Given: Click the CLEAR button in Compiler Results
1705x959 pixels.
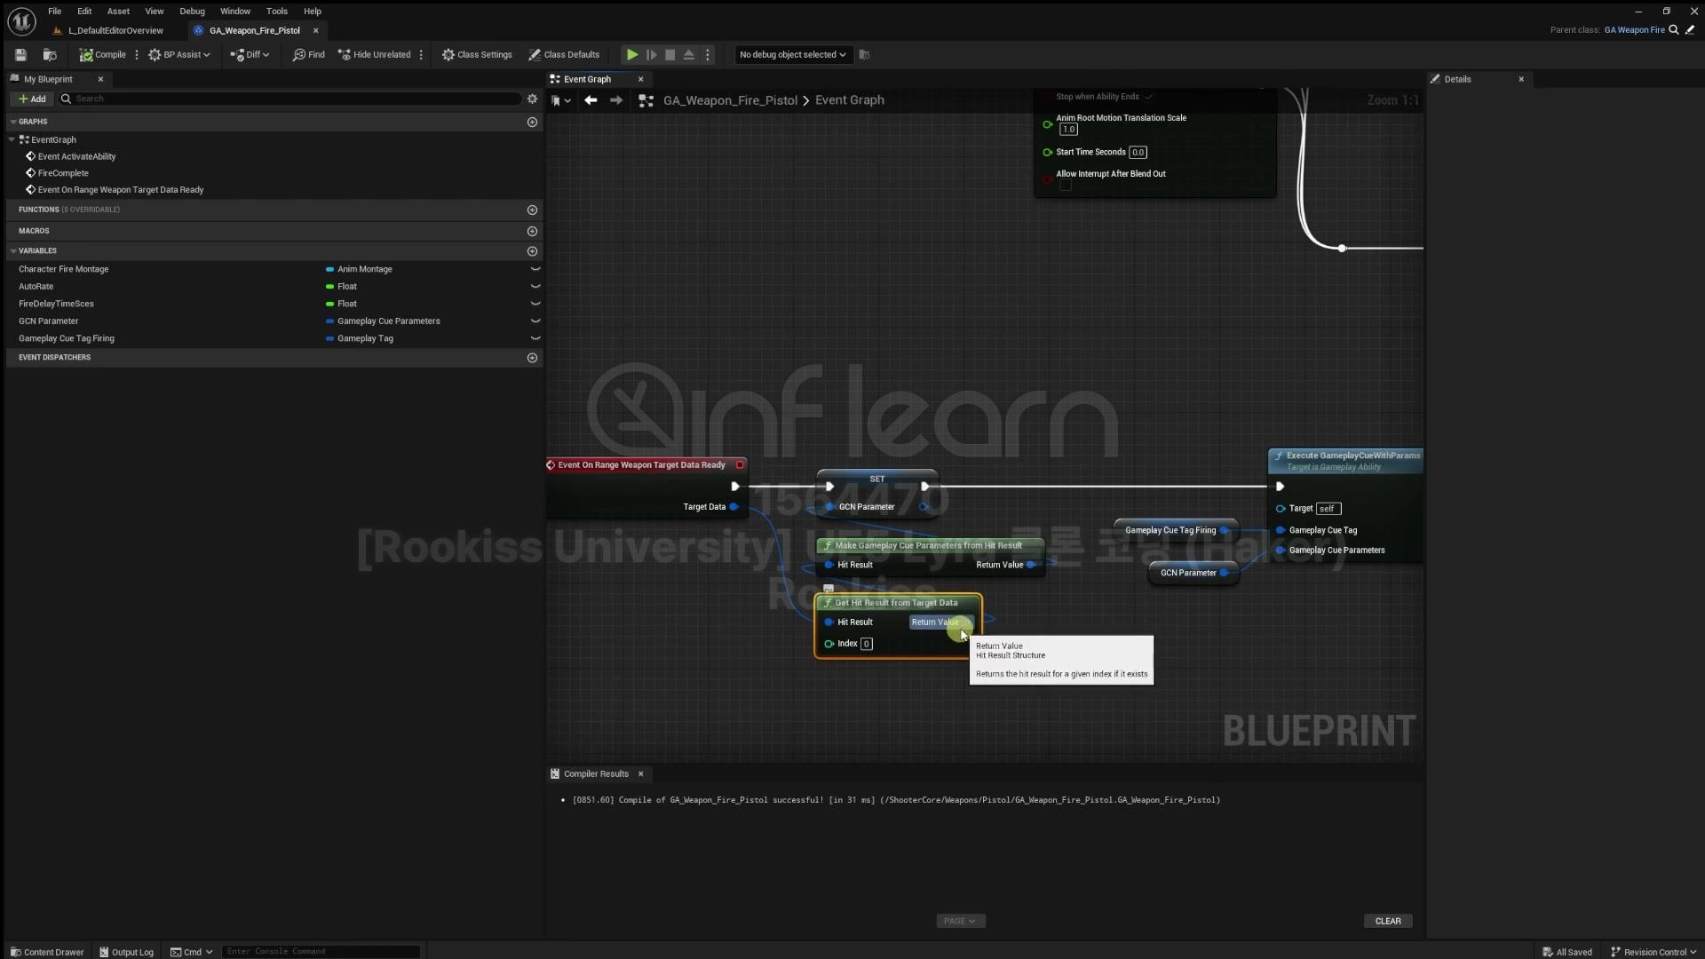Looking at the screenshot, I should click(x=1387, y=922).
